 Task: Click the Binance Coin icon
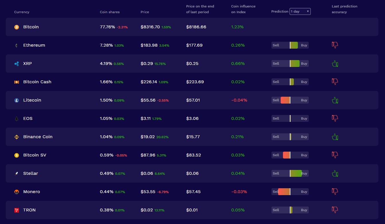[x=17, y=137]
